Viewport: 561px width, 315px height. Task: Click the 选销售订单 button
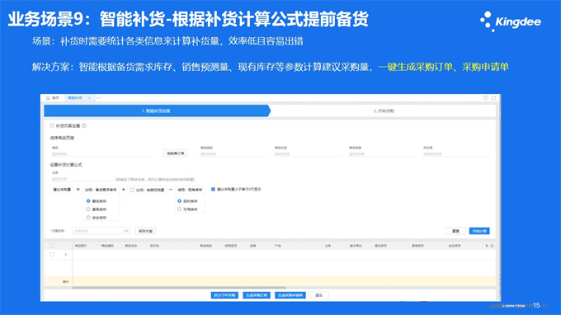(175, 153)
